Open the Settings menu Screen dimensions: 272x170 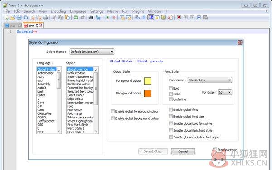97,11
